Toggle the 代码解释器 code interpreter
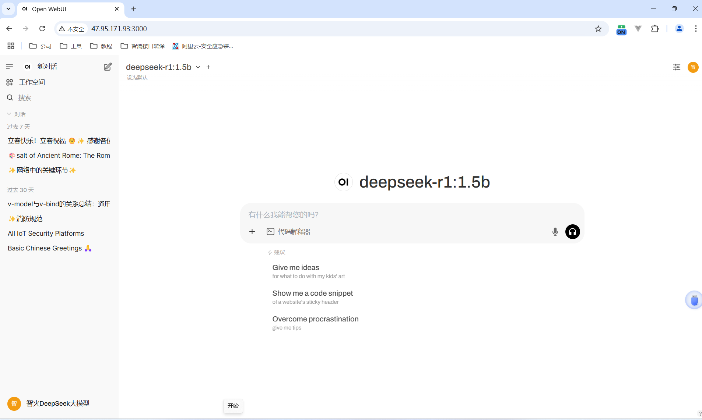The height and width of the screenshot is (420, 702). [x=288, y=232]
